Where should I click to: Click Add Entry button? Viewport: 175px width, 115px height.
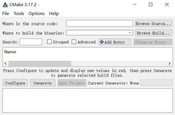click(115, 42)
